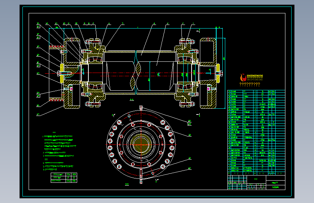314x203 pixels.
Task: Click part callout number 5 on top row
Action: (122, 23)
